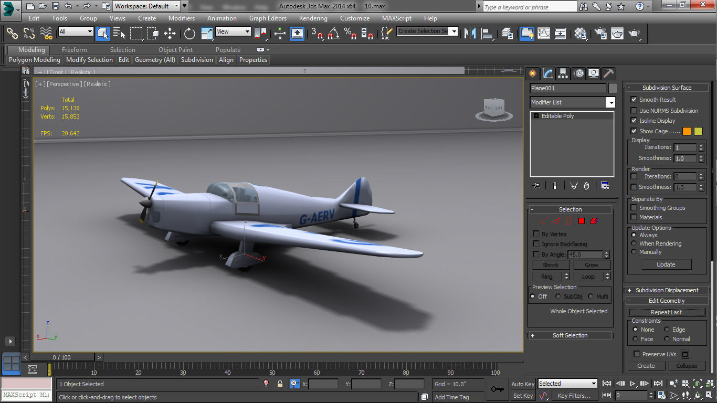Open the View reference coordinate dropdown
Viewport: 717px width, 403px height.
[x=233, y=31]
